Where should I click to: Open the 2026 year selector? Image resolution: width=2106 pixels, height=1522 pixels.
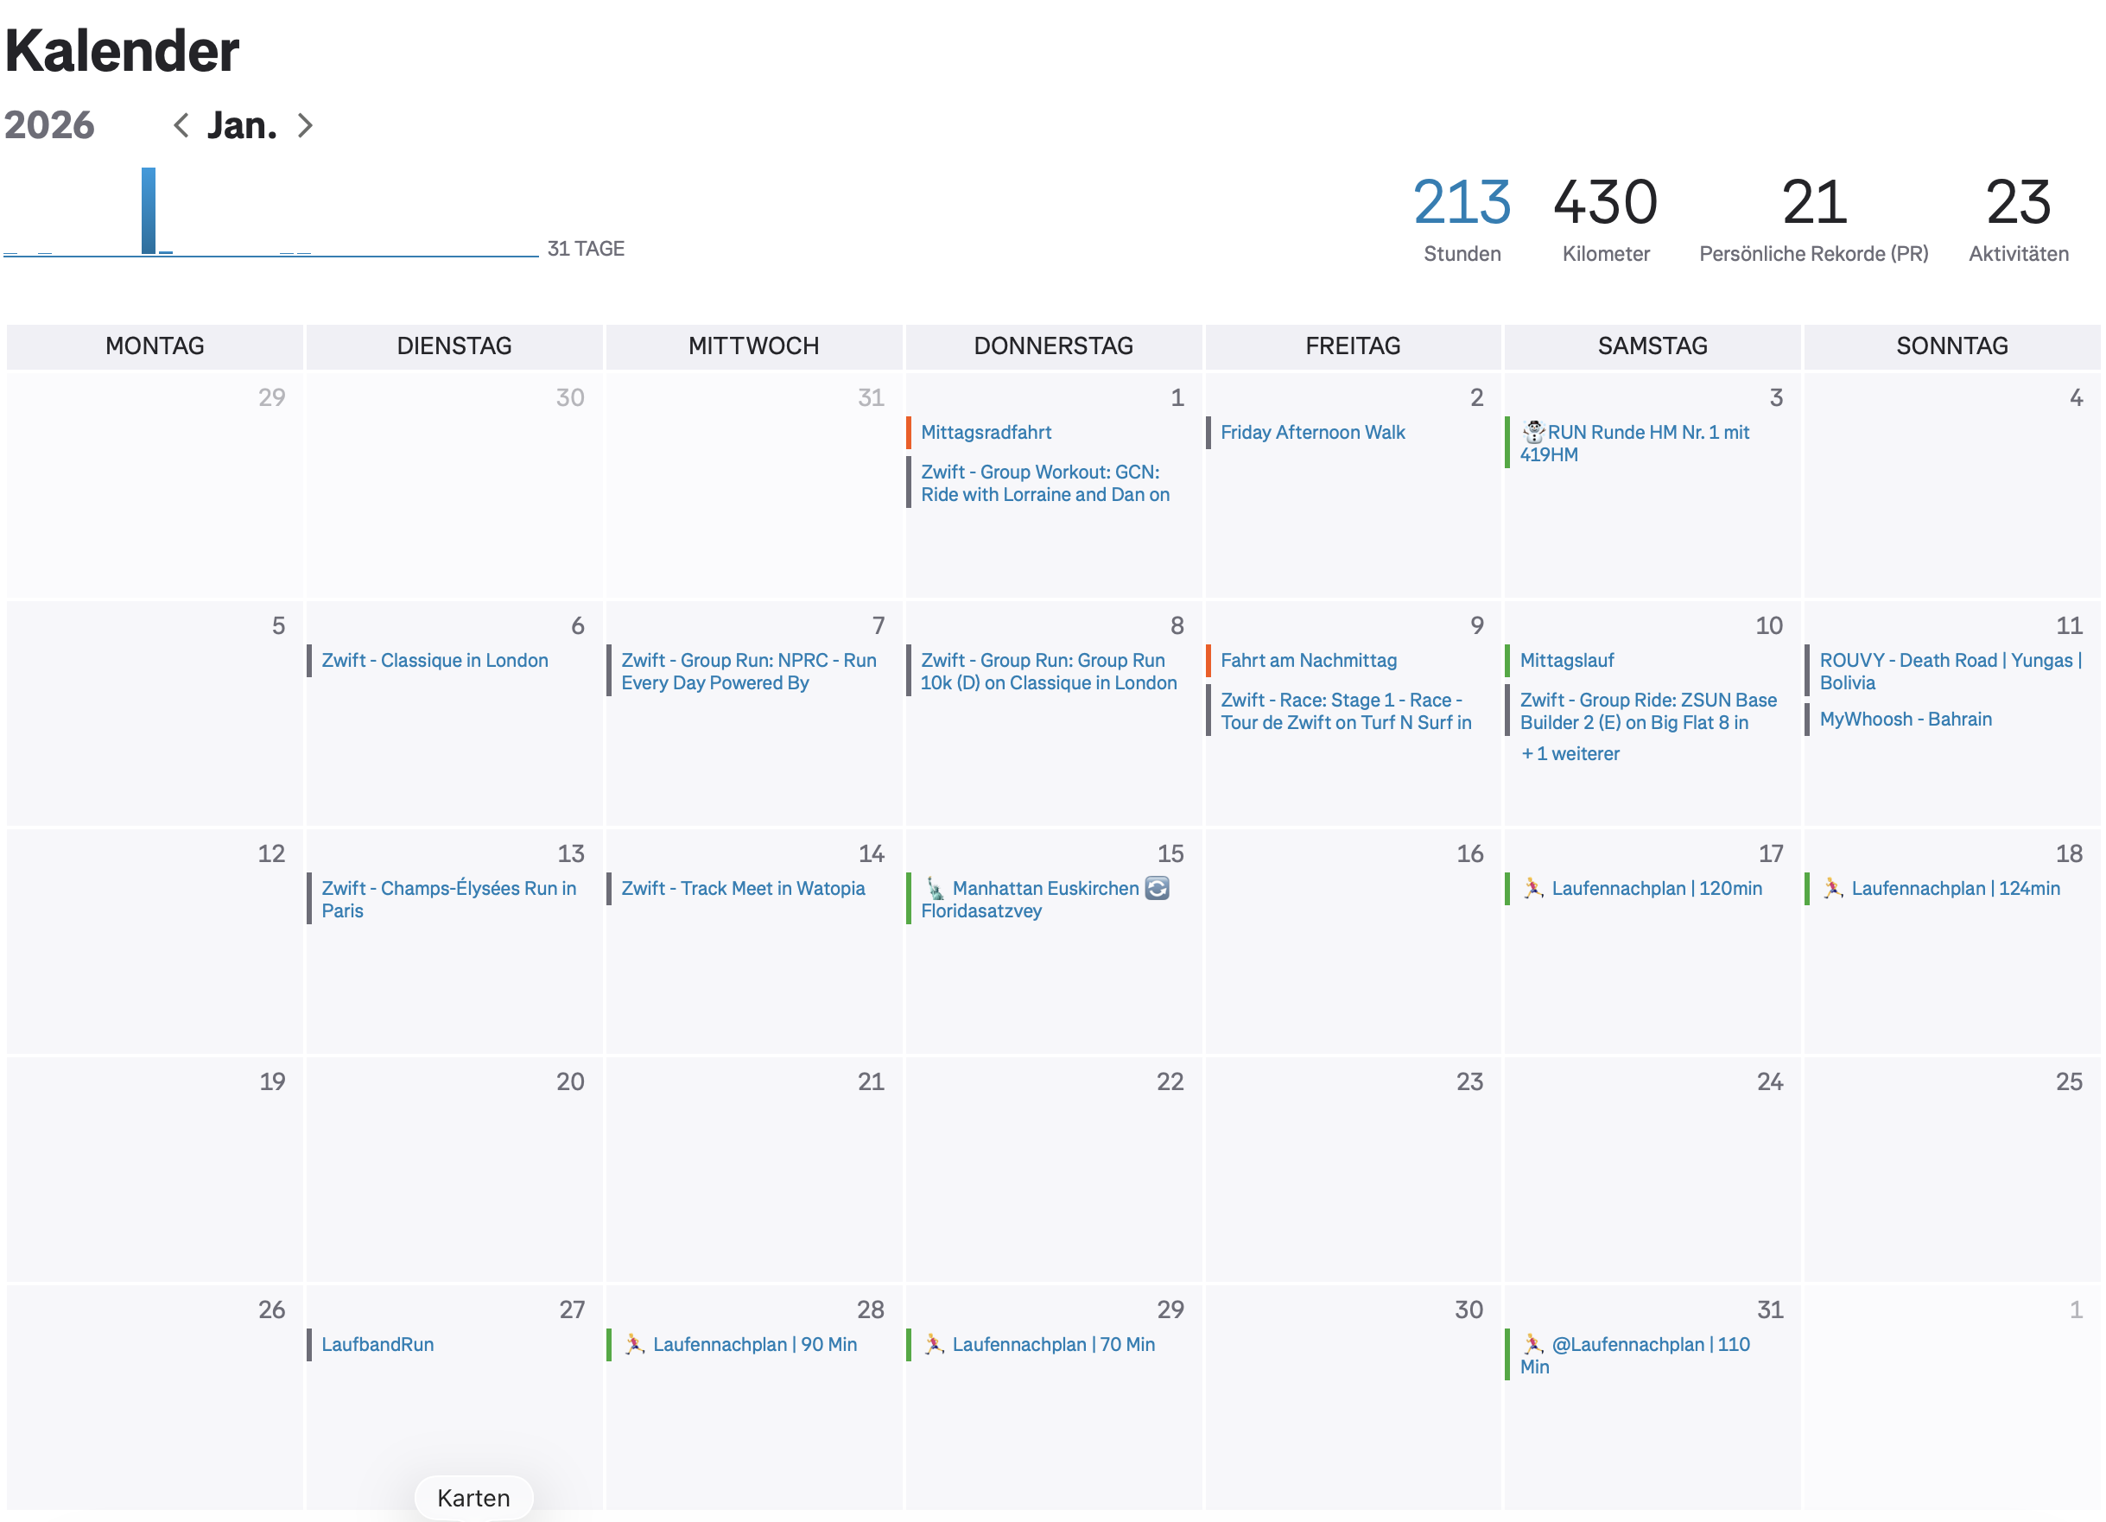pos(49,125)
